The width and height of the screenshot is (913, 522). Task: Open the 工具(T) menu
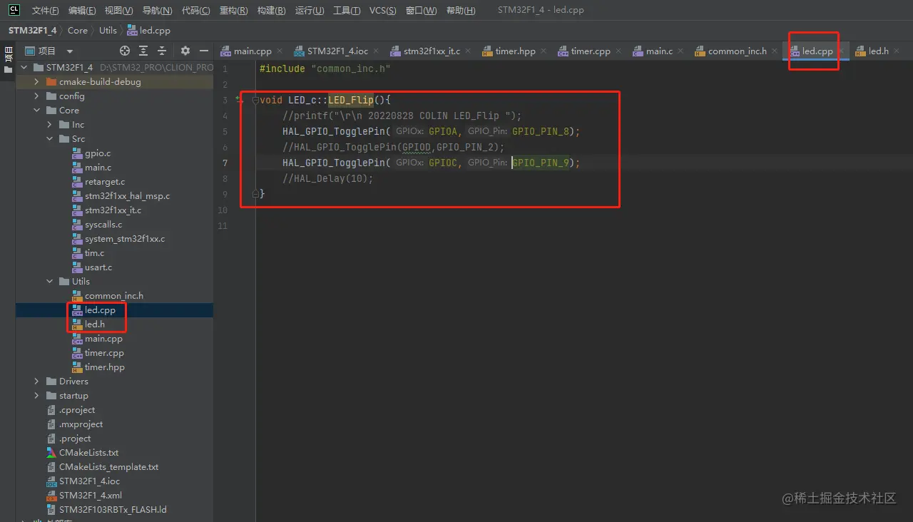[x=347, y=11]
